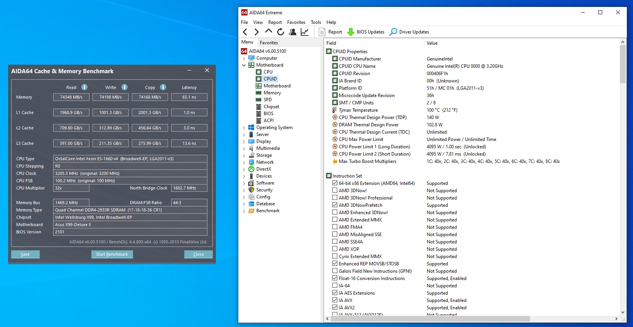Select the Security shield icon in tree
633x327 pixels.
pyautogui.click(x=251, y=190)
